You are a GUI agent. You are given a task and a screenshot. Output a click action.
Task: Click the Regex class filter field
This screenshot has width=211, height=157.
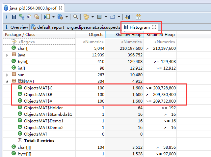coord(39,42)
